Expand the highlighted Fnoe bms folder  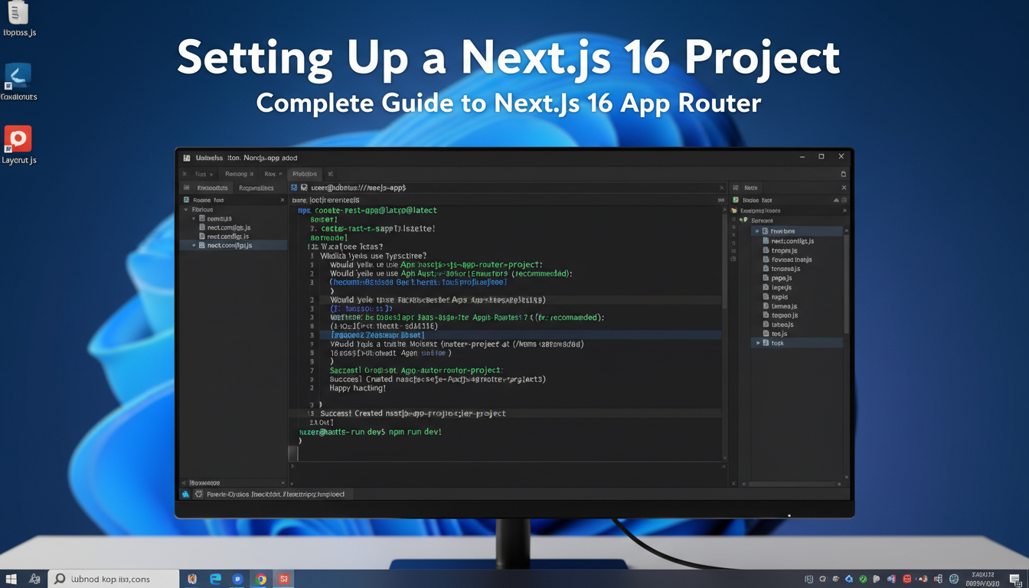pos(757,230)
